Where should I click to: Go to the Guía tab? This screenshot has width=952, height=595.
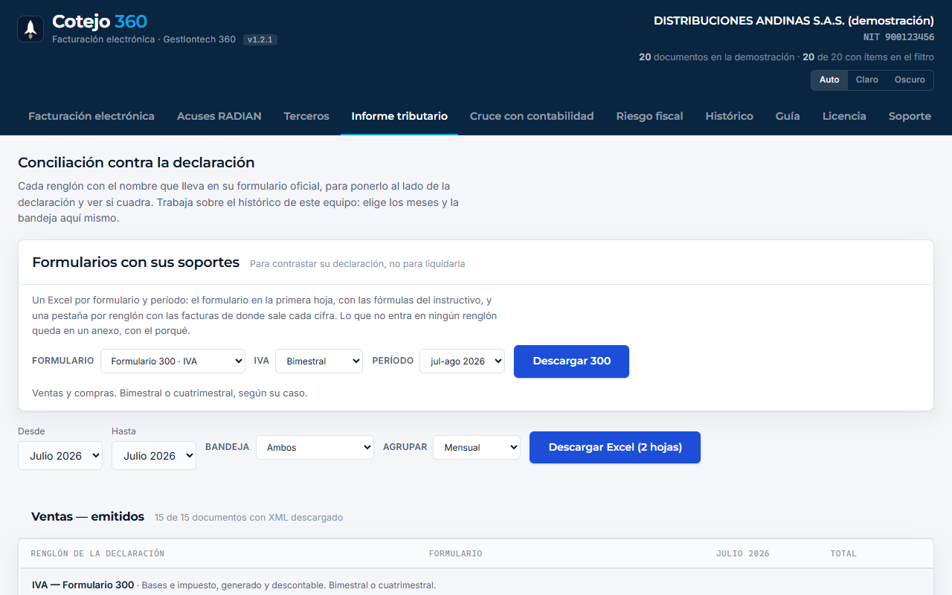click(x=788, y=116)
